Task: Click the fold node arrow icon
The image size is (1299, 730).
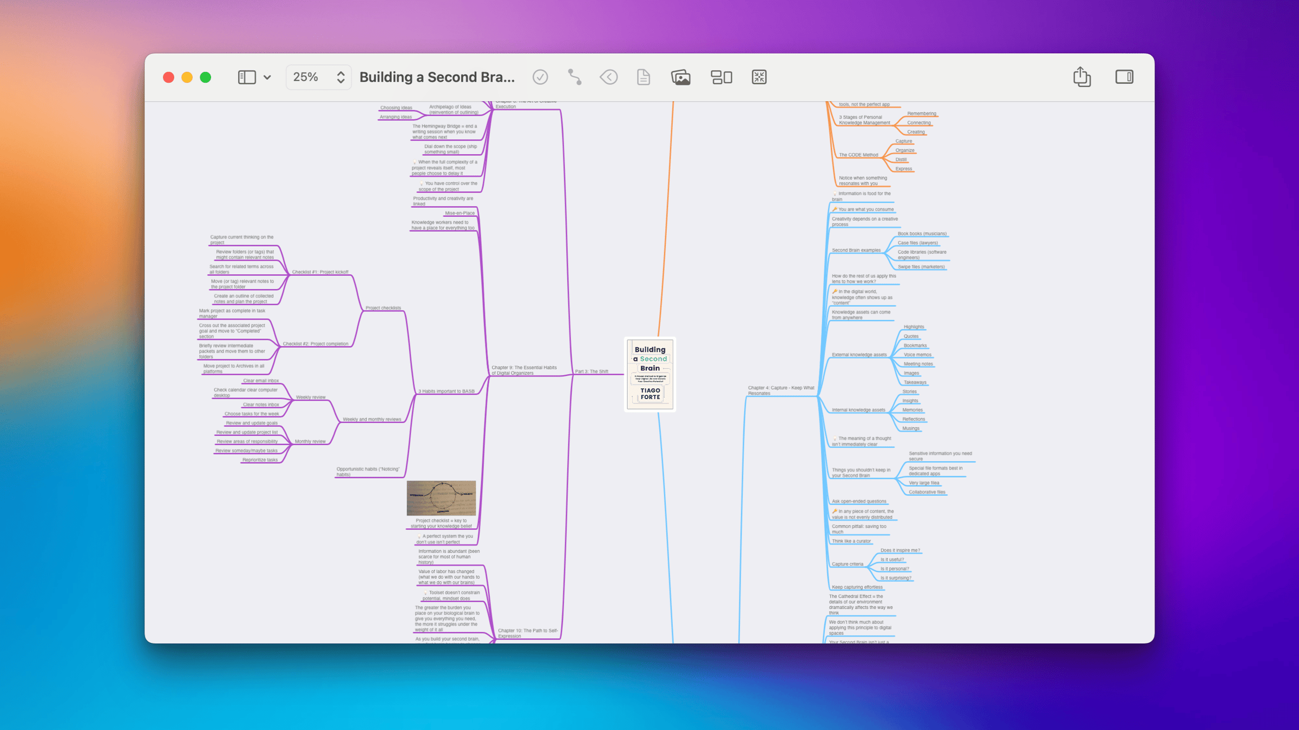Action: coord(609,77)
